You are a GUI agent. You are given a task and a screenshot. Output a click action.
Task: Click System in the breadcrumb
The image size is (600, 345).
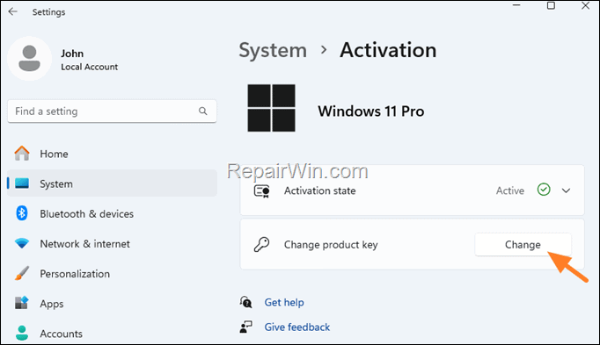(x=273, y=50)
